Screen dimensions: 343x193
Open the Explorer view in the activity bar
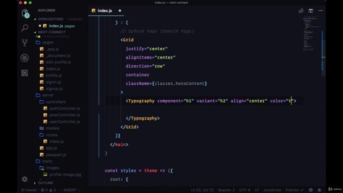(x=25, y=13)
